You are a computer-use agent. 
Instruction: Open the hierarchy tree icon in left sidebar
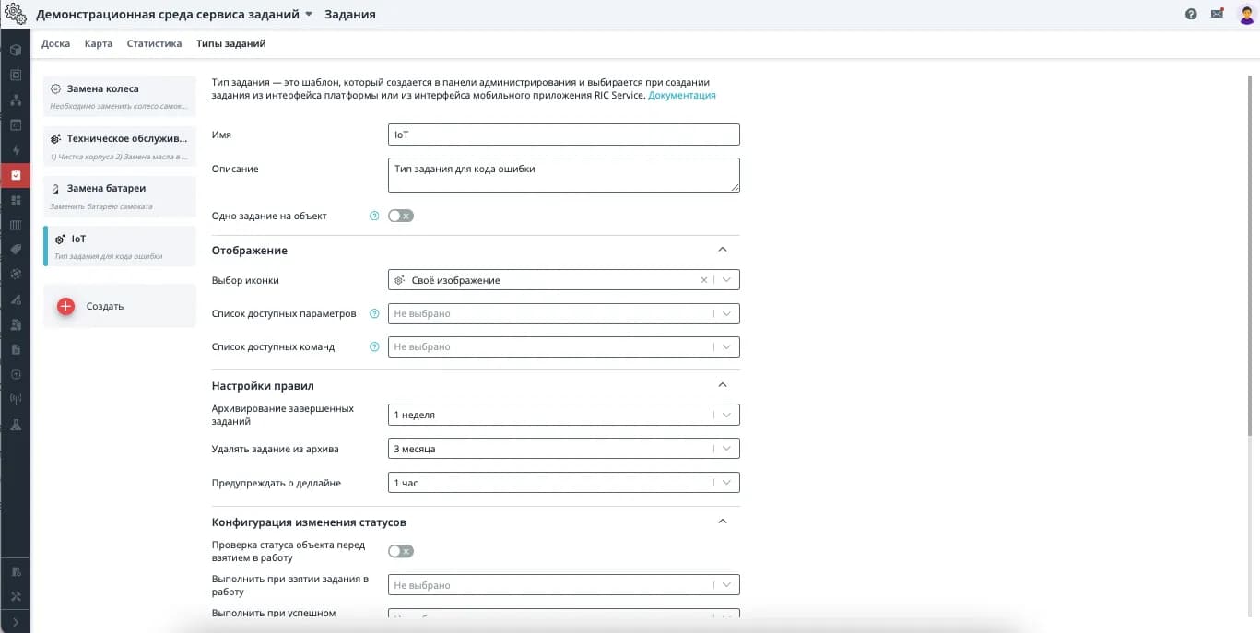(x=16, y=100)
